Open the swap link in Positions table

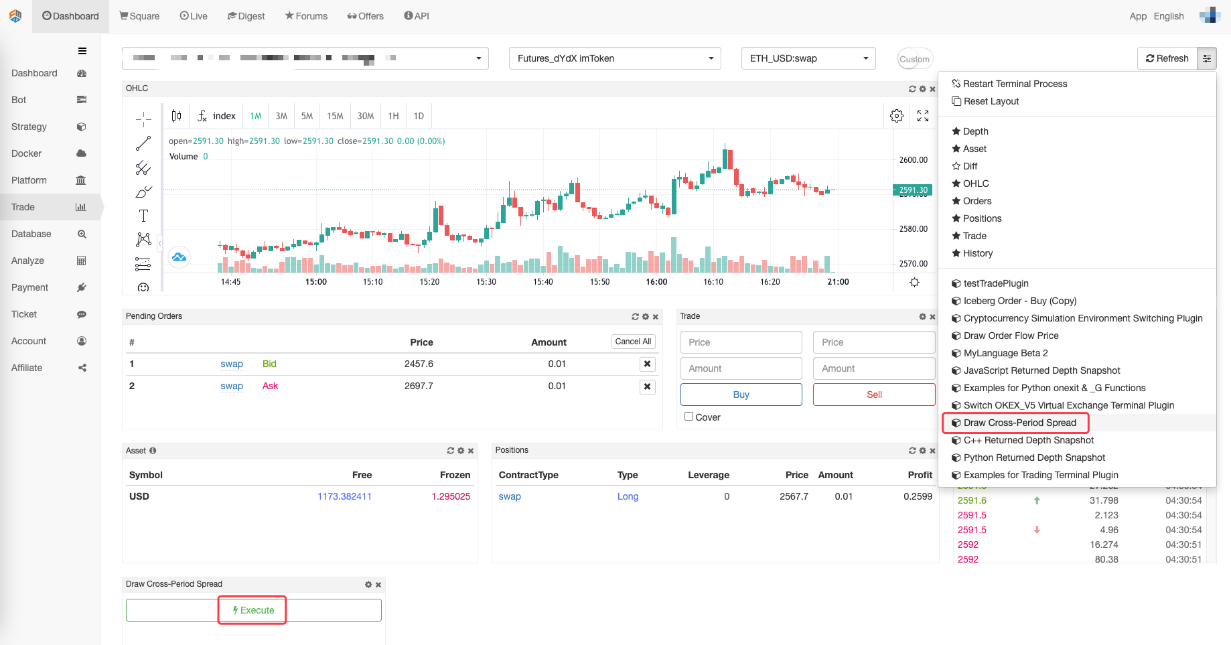510,496
